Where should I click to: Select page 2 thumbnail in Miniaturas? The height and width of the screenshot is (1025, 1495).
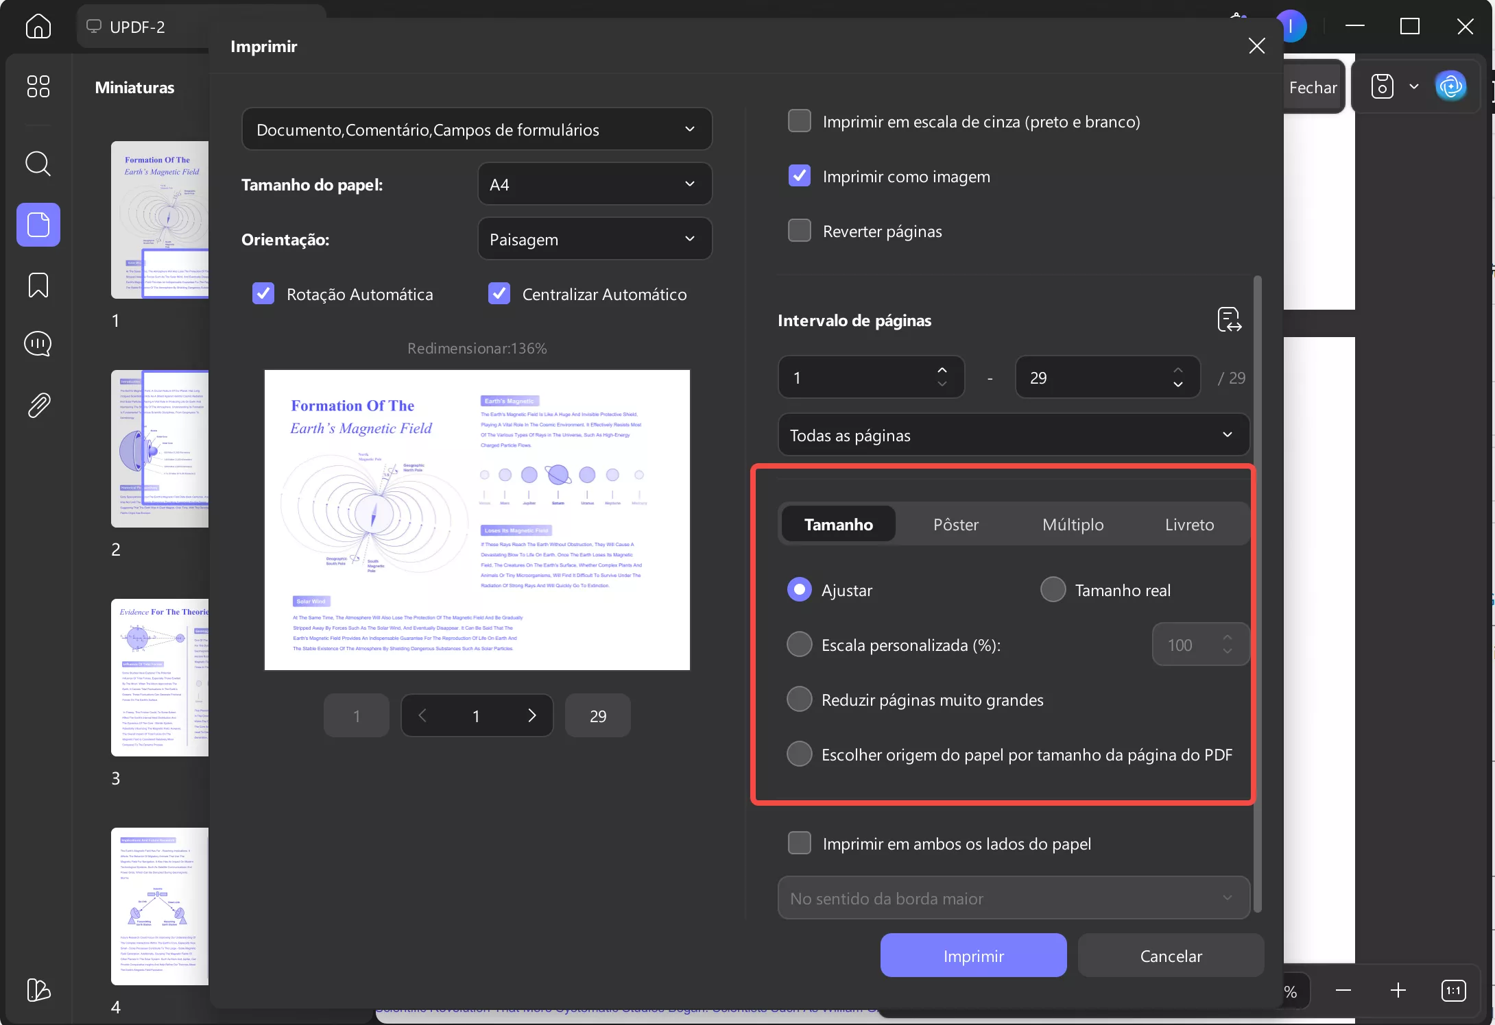tap(159, 449)
